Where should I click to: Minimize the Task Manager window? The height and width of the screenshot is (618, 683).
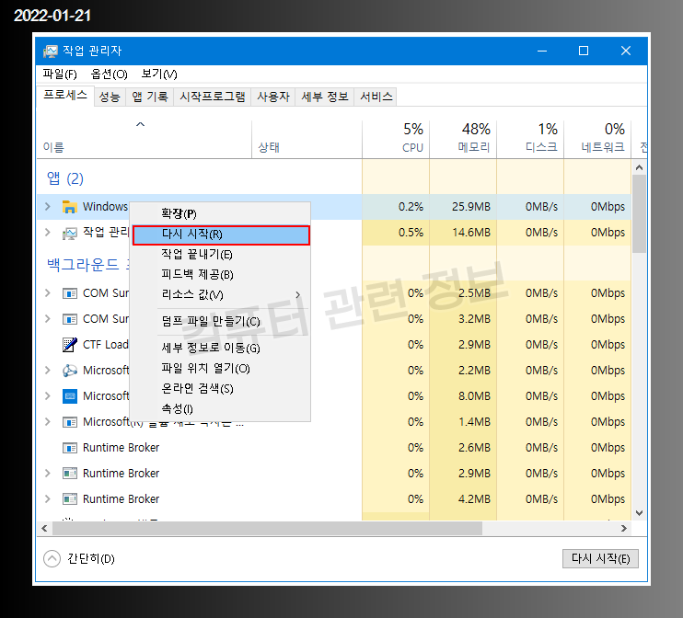pos(542,51)
